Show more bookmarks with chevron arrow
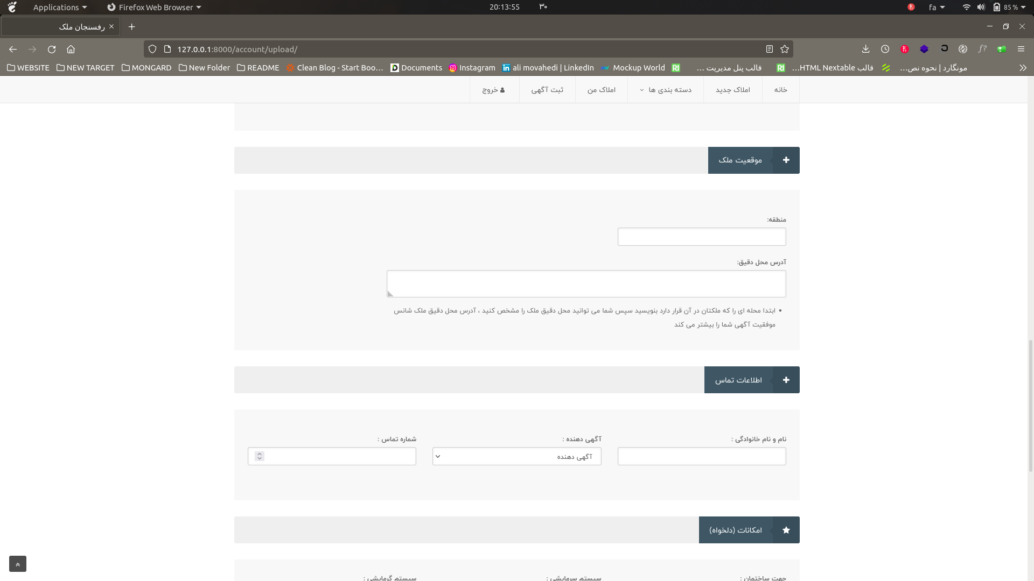Image resolution: width=1034 pixels, height=581 pixels. coord(1022,68)
